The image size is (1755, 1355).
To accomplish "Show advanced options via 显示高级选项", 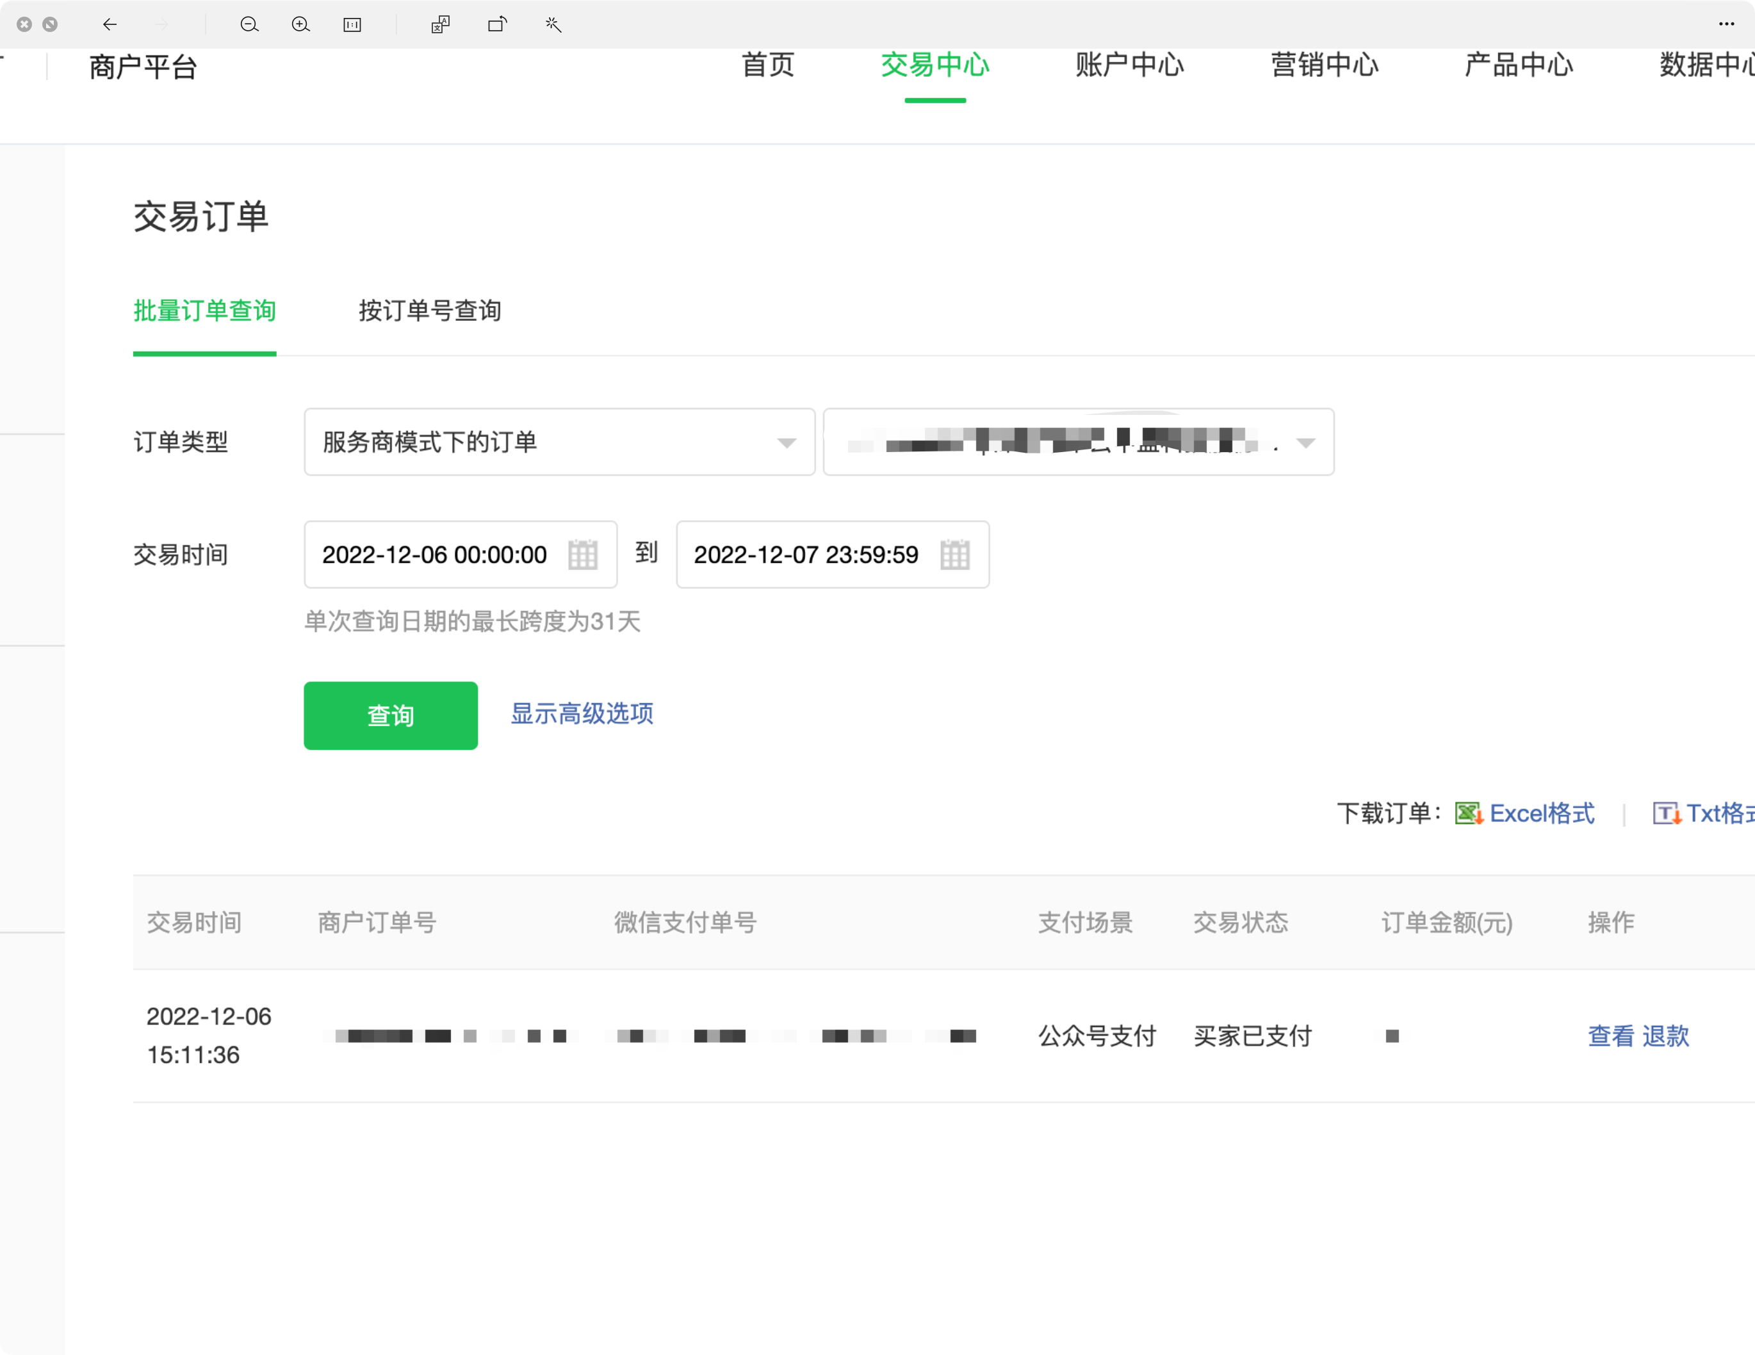I will tap(582, 713).
